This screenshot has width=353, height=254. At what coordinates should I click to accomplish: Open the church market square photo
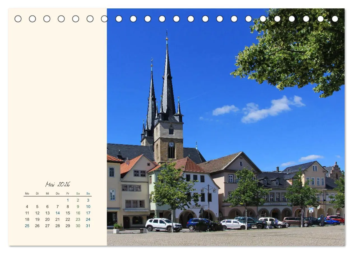tap(226, 127)
